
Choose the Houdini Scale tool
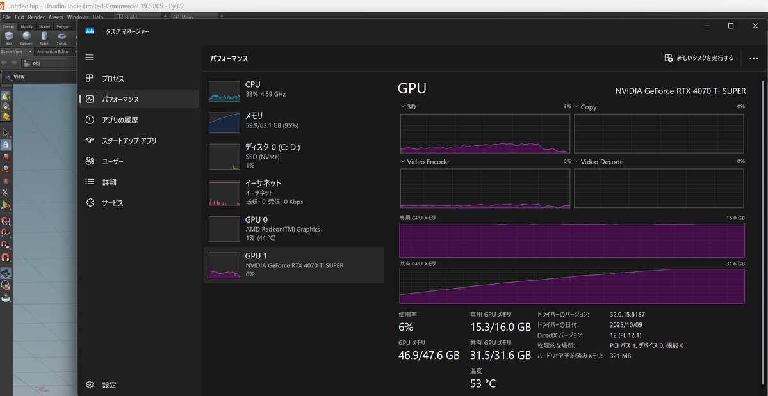(5, 181)
